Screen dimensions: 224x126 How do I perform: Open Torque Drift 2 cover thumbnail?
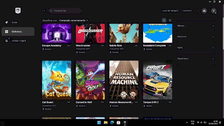click(x=158, y=80)
